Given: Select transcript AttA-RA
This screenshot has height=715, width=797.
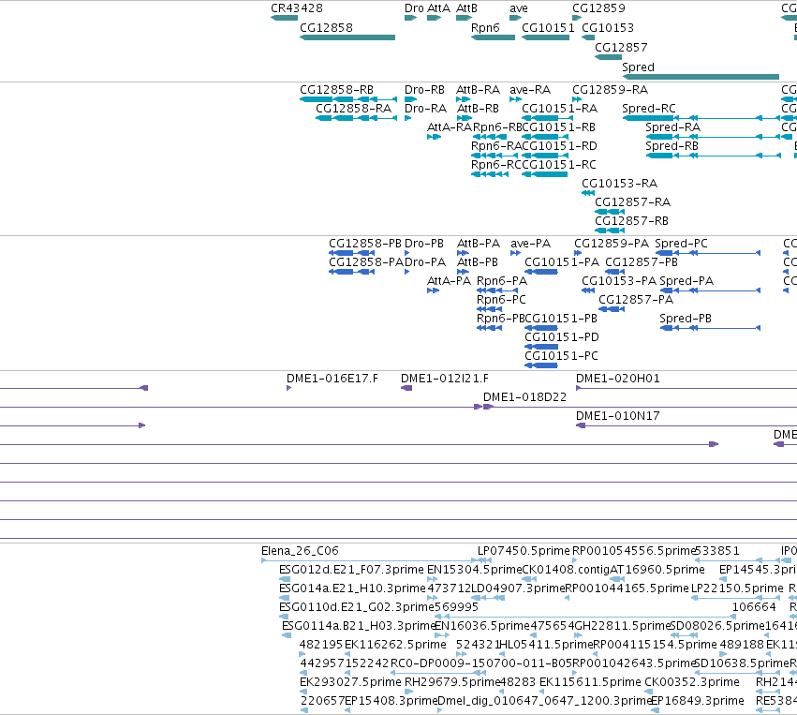Looking at the screenshot, I should (x=434, y=137).
